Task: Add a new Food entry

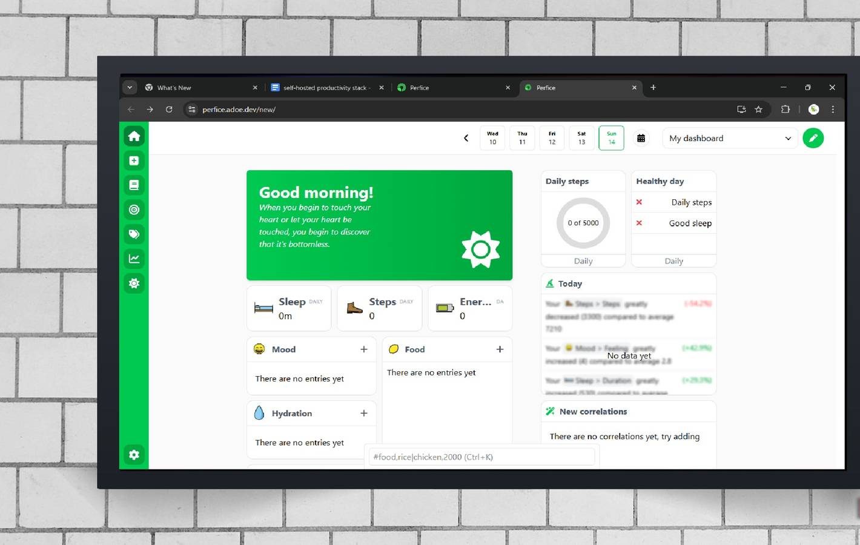Action: (500, 349)
